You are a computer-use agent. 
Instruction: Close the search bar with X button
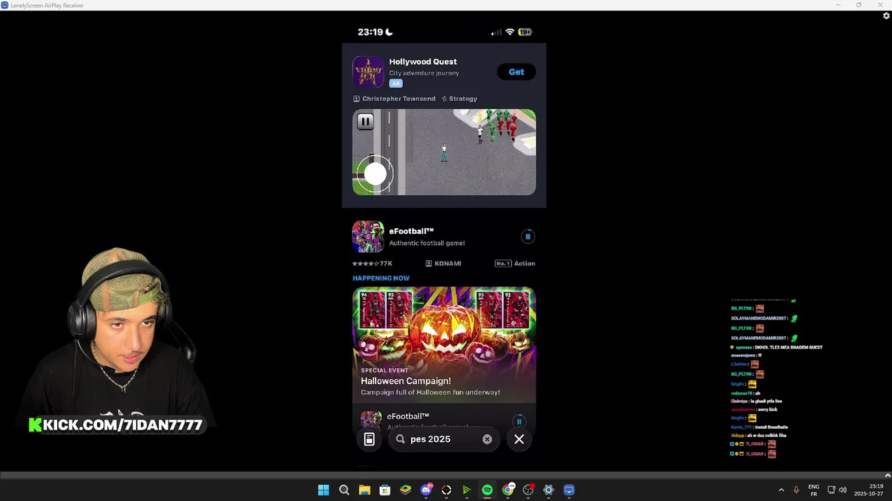[x=519, y=439]
